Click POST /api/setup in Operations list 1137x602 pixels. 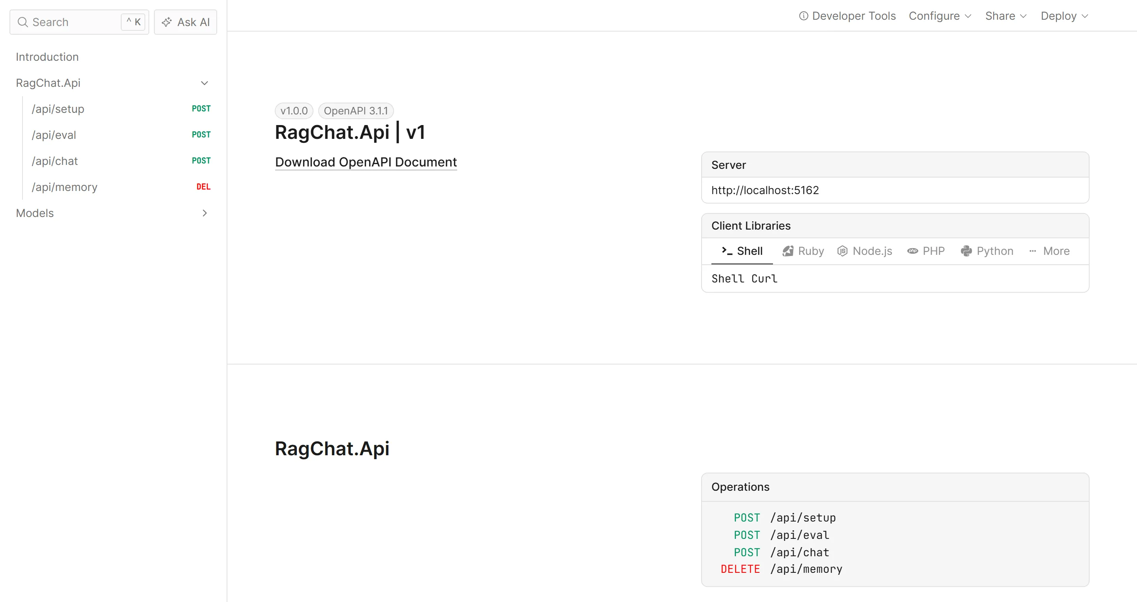tap(785, 517)
